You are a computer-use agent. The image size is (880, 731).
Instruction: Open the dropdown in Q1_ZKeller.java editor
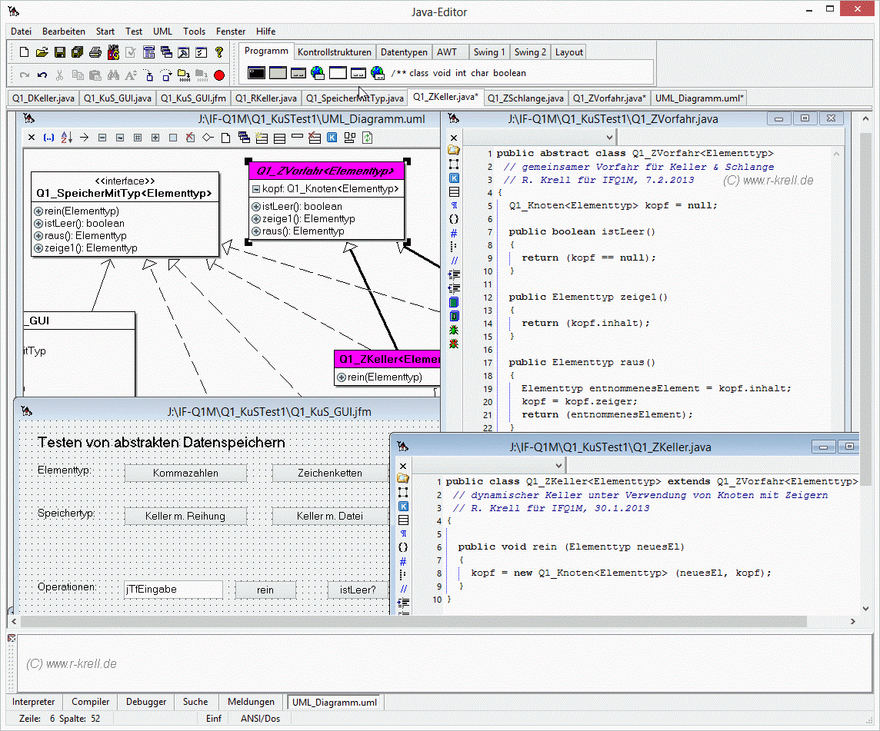558,466
